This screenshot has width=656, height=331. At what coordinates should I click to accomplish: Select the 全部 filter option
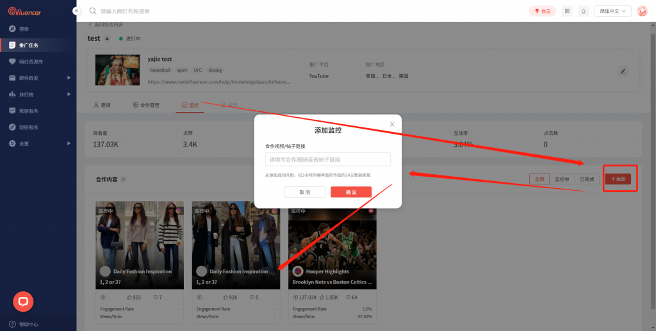pyautogui.click(x=539, y=180)
